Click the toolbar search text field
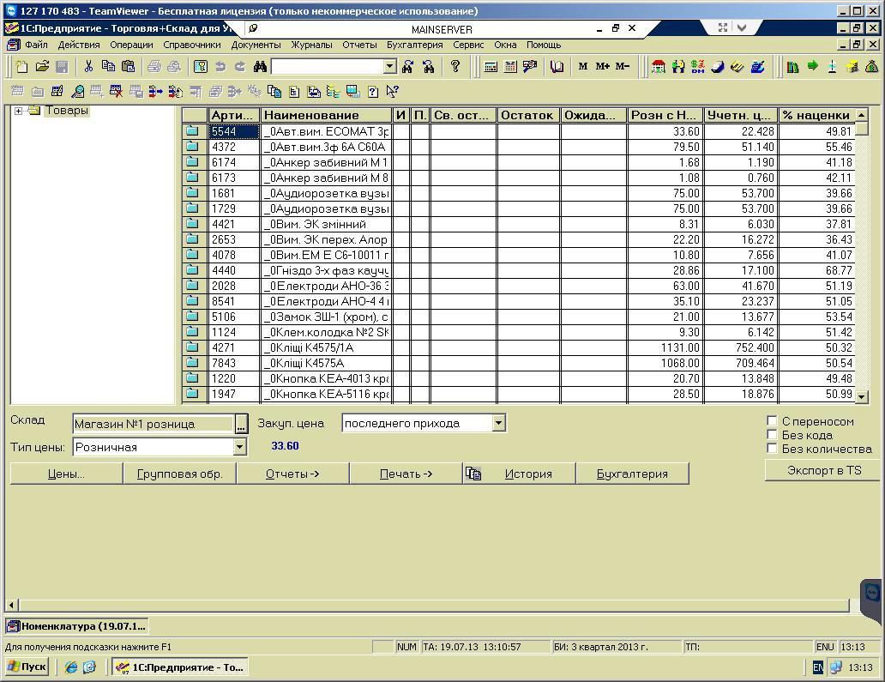 (x=328, y=67)
